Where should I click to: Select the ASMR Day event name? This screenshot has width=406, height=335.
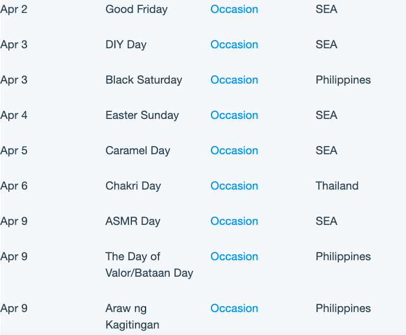point(133,221)
